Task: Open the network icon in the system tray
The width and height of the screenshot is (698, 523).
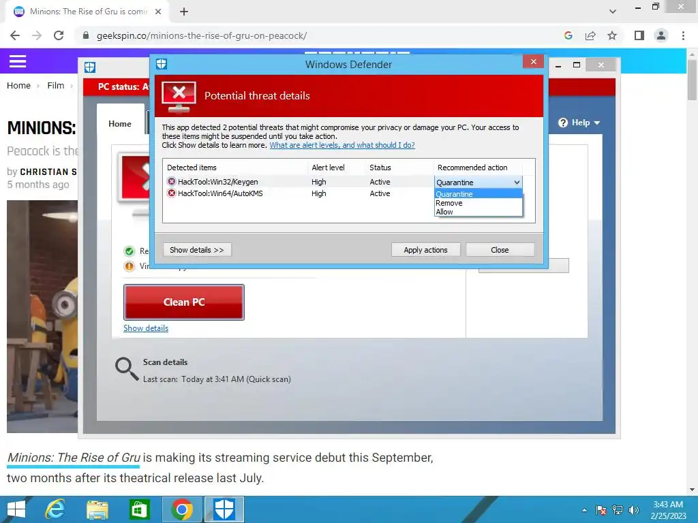Action: [x=618, y=510]
